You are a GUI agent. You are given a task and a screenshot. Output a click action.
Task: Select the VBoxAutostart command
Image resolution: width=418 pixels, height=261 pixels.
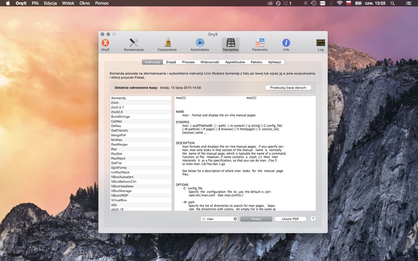pos(141,177)
